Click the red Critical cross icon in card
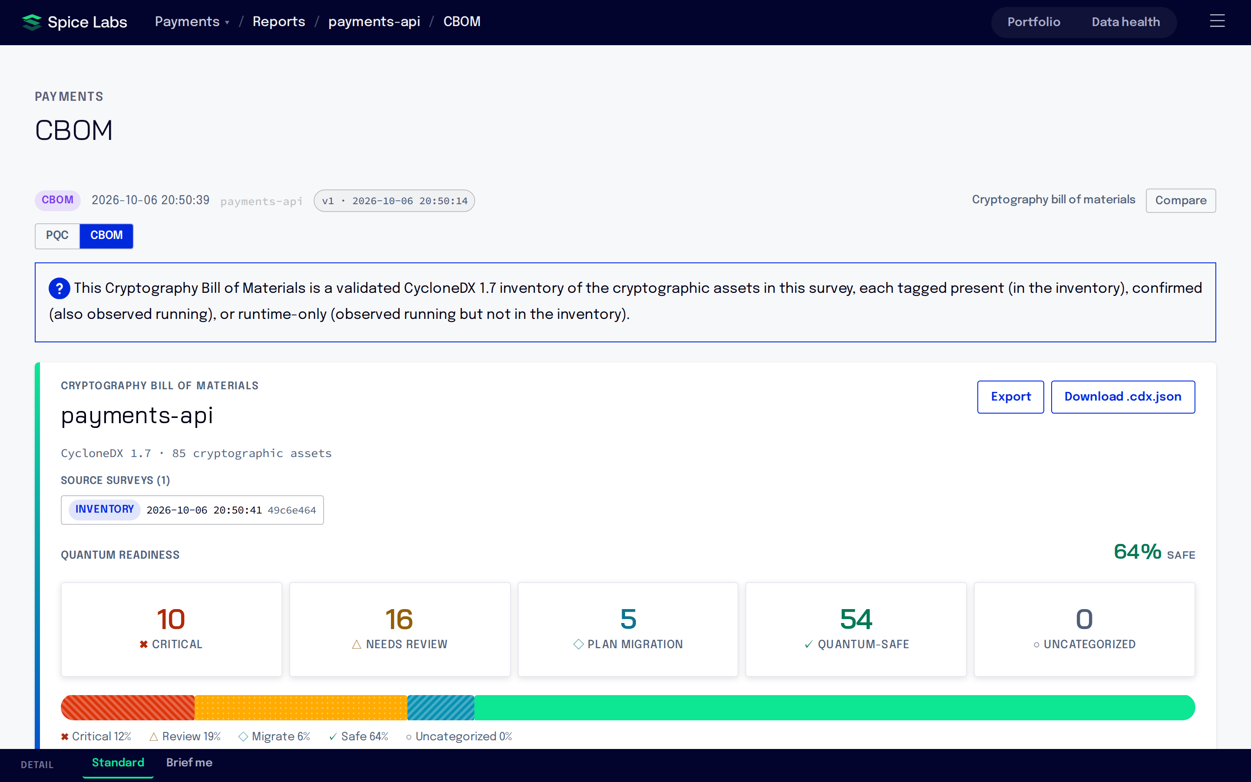1251x782 pixels. [144, 644]
